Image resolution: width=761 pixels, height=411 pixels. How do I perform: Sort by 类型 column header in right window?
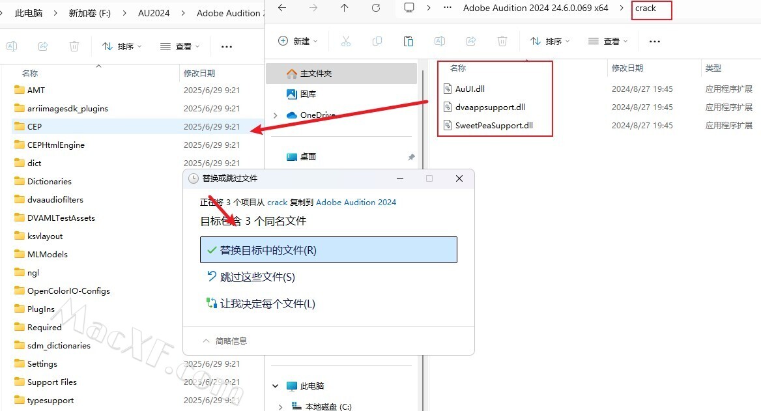point(713,68)
